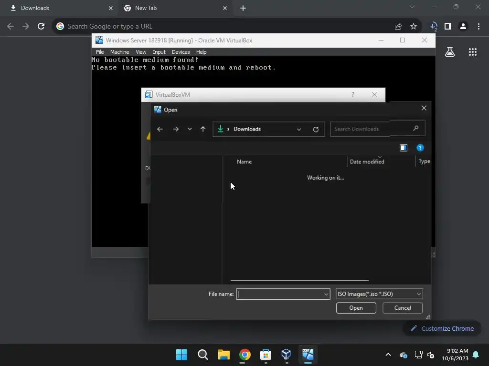Open a new Chrome tab with plus
The height and width of the screenshot is (366, 489).
point(243,8)
